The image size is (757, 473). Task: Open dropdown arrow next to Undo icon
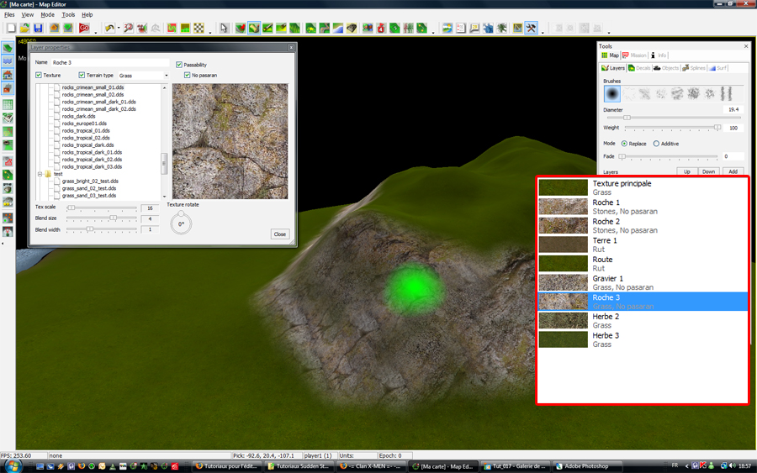pyautogui.click(x=119, y=29)
